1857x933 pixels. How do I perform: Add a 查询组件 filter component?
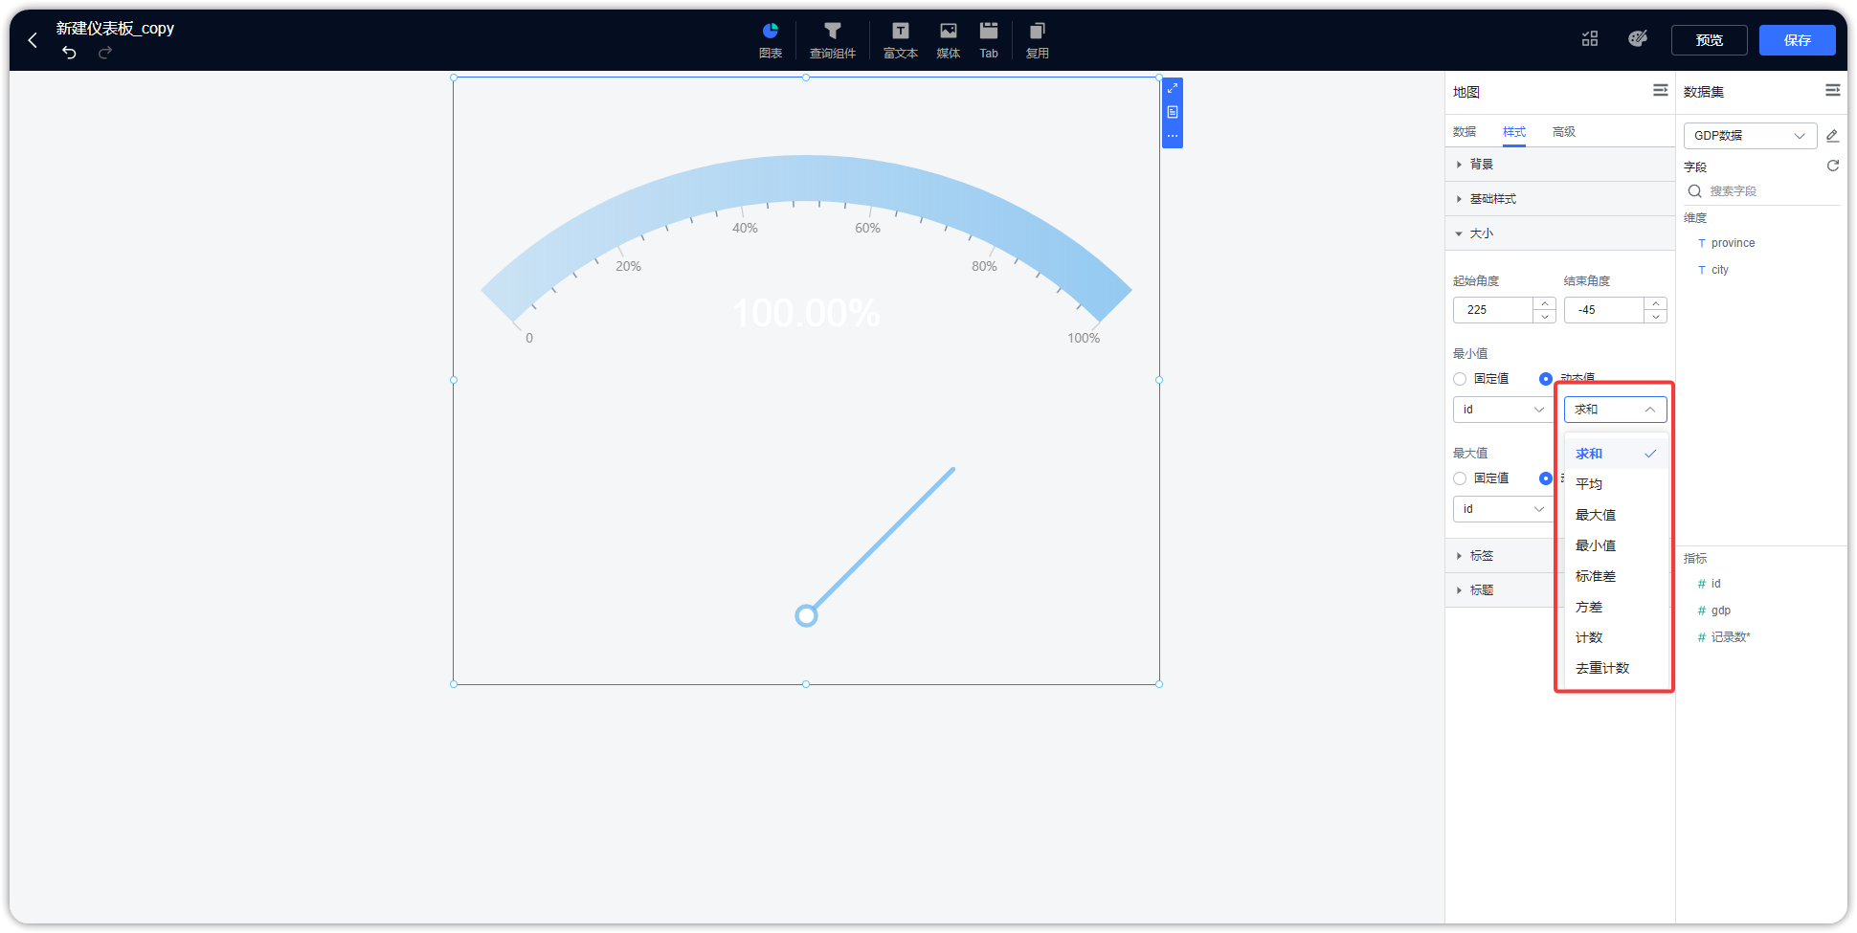pyautogui.click(x=833, y=40)
